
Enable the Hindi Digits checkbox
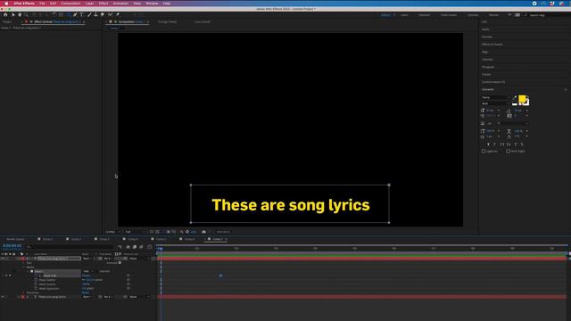[x=508, y=151]
